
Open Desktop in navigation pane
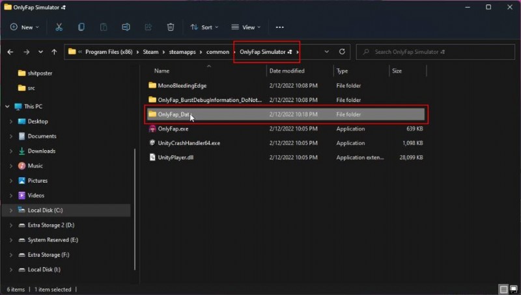(x=38, y=122)
